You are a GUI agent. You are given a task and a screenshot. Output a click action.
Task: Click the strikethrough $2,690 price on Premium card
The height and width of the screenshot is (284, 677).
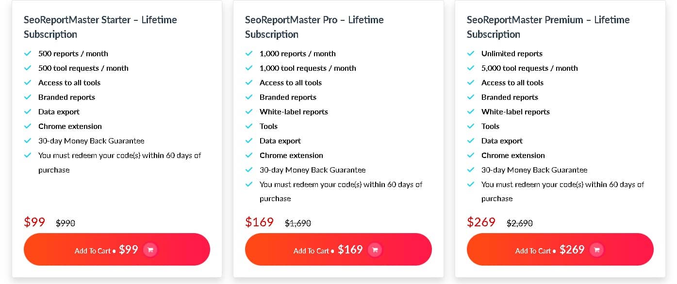tap(519, 223)
